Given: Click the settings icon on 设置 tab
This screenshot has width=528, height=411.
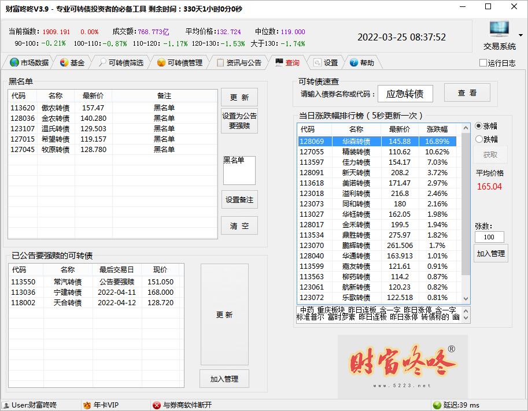Looking at the screenshot, I should point(317,62).
